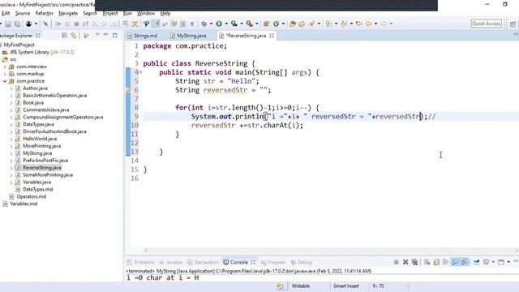Click the Quick Access search field
This screenshot has width=519, height=292.
point(487,24)
